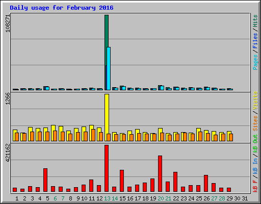Click day label 31 on the x-axis
The width and height of the screenshot is (261, 204).
pos(245,198)
